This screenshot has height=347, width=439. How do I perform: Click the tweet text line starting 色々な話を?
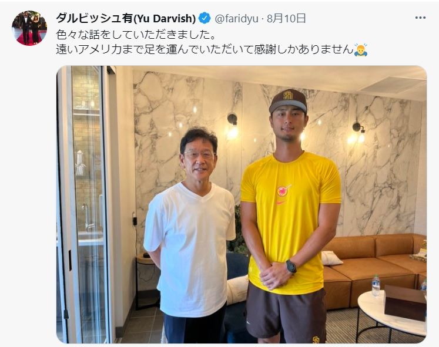(136, 35)
